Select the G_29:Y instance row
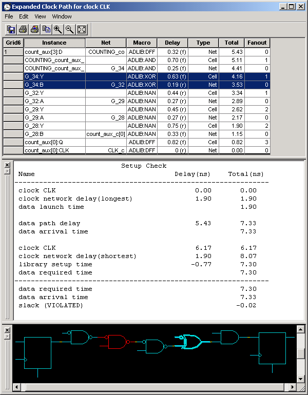Screen dimensions: 308x395 tap(137, 109)
